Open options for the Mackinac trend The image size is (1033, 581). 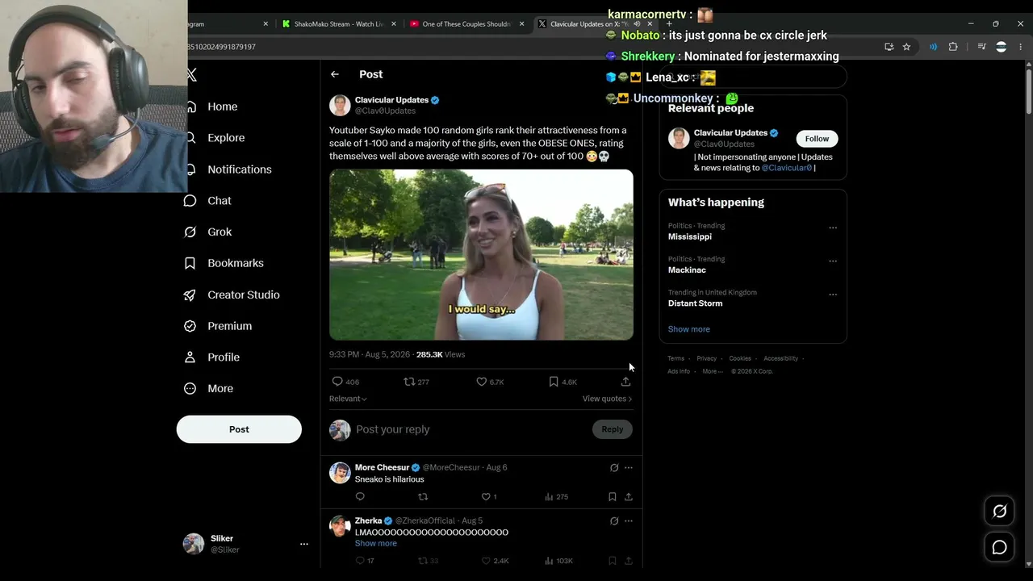833,261
